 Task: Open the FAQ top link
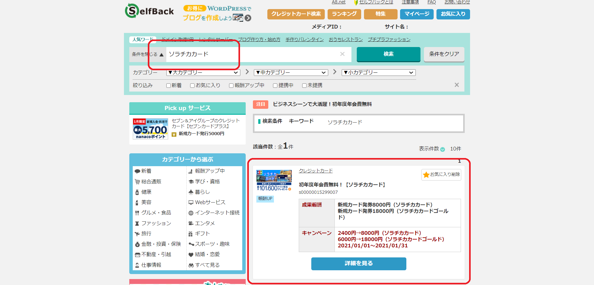click(431, 2)
